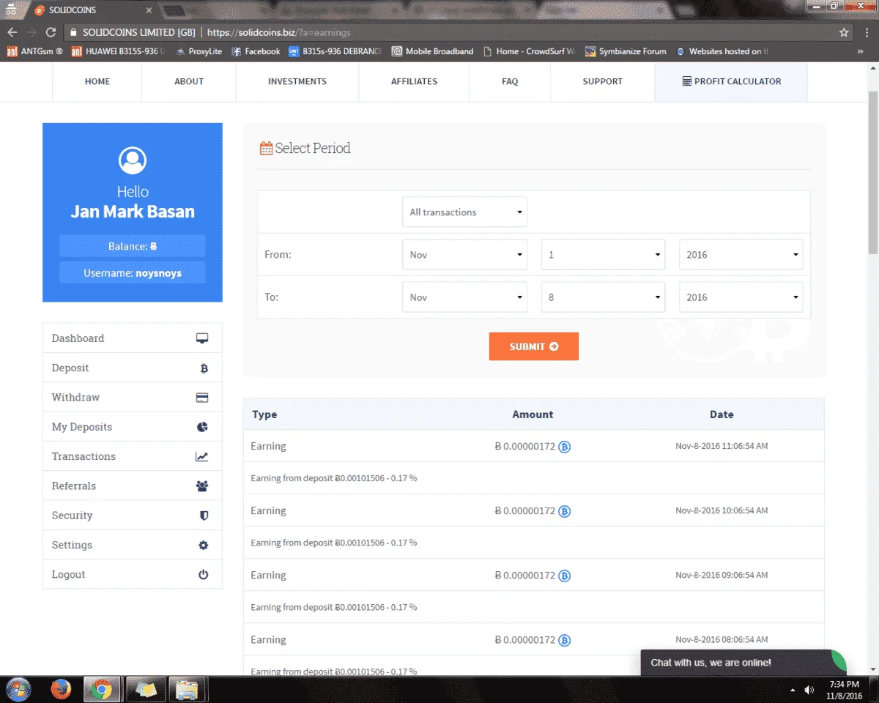Go back with the browser back arrow
This screenshot has height=703, width=879.
pos(12,32)
